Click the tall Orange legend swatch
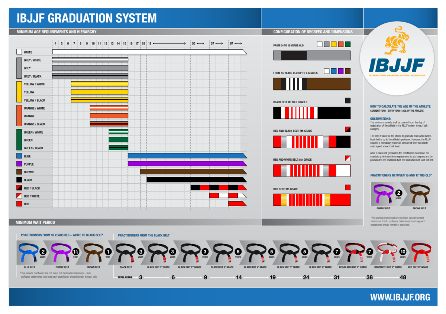This screenshot has height=314, width=446. coord(19,116)
